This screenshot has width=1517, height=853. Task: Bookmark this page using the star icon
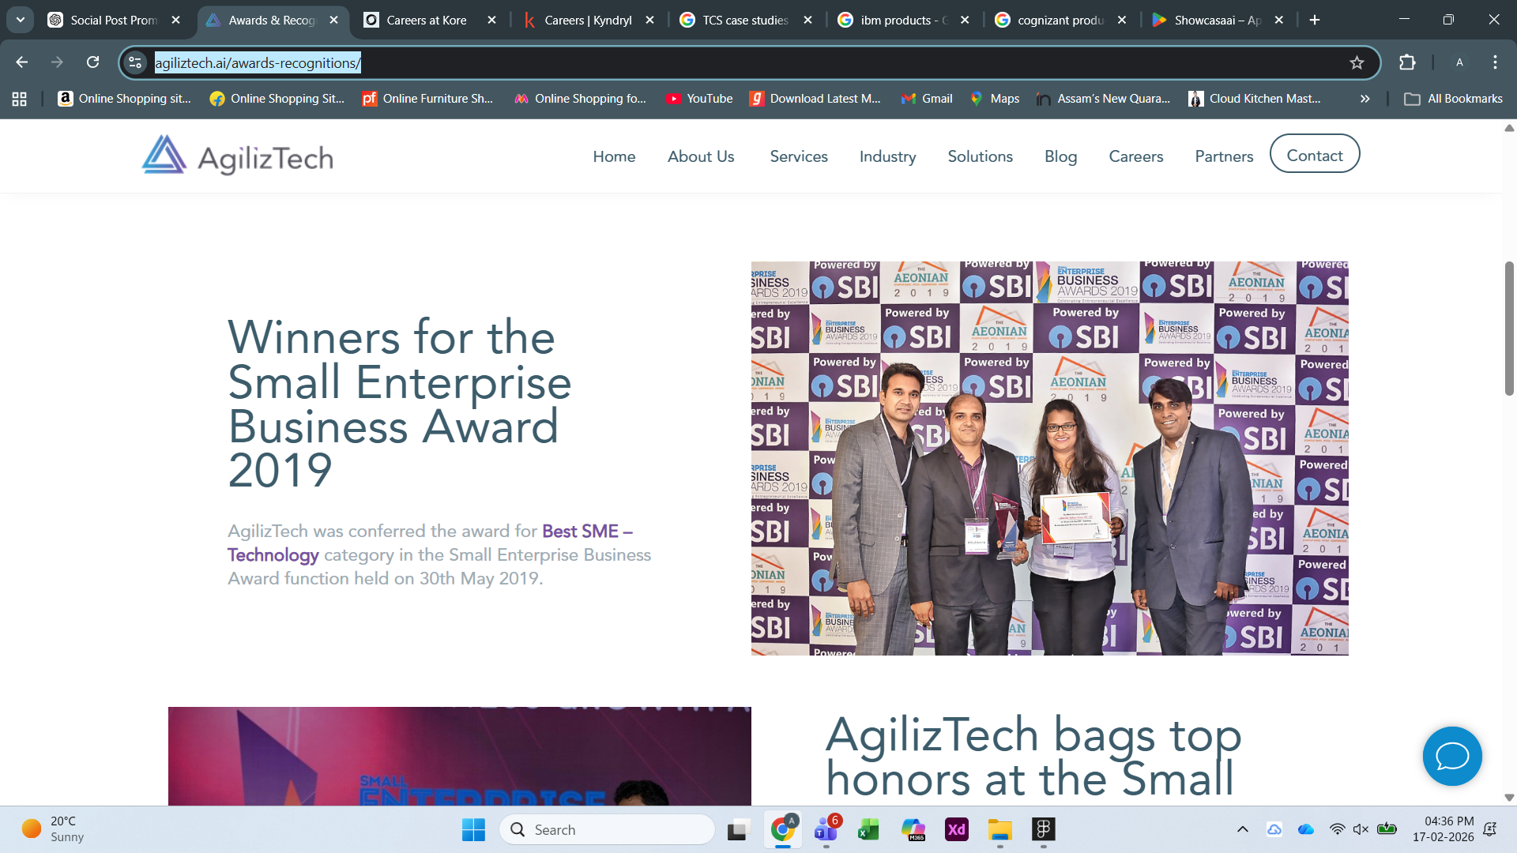click(x=1357, y=62)
